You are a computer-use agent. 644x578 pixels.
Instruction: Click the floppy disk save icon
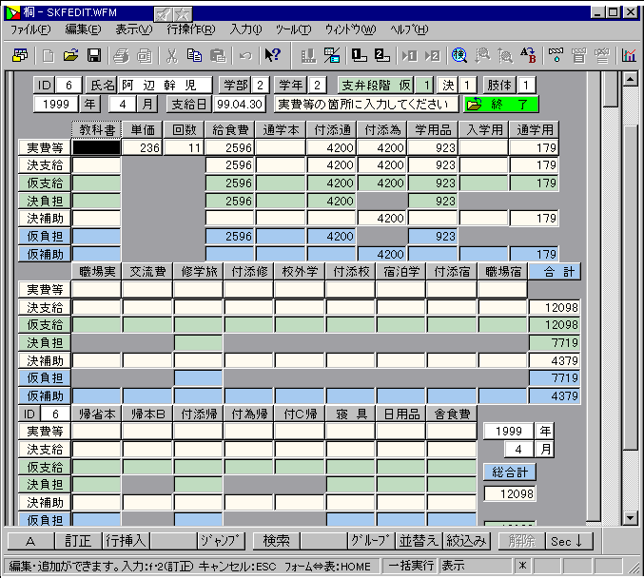click(x=94, y=55)
